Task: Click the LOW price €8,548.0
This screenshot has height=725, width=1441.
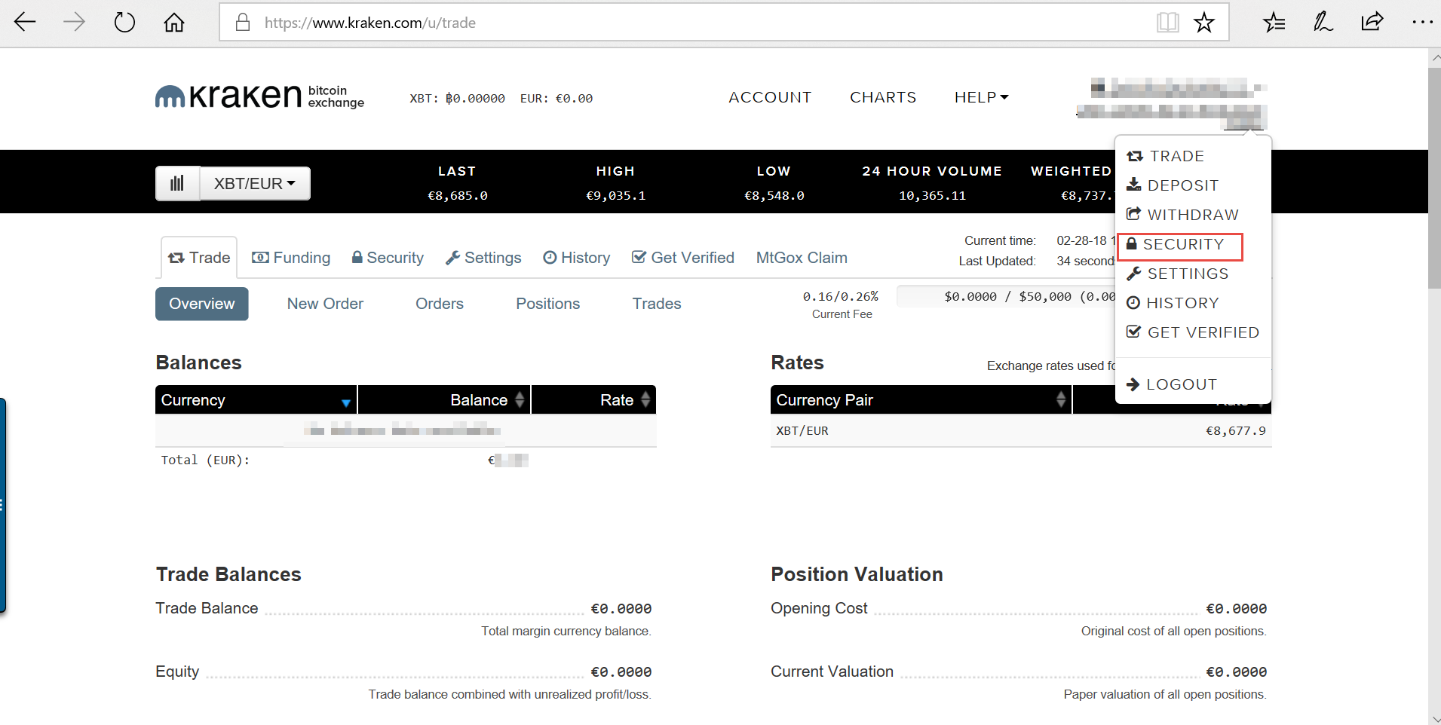Action: click(x=774, y=196)
